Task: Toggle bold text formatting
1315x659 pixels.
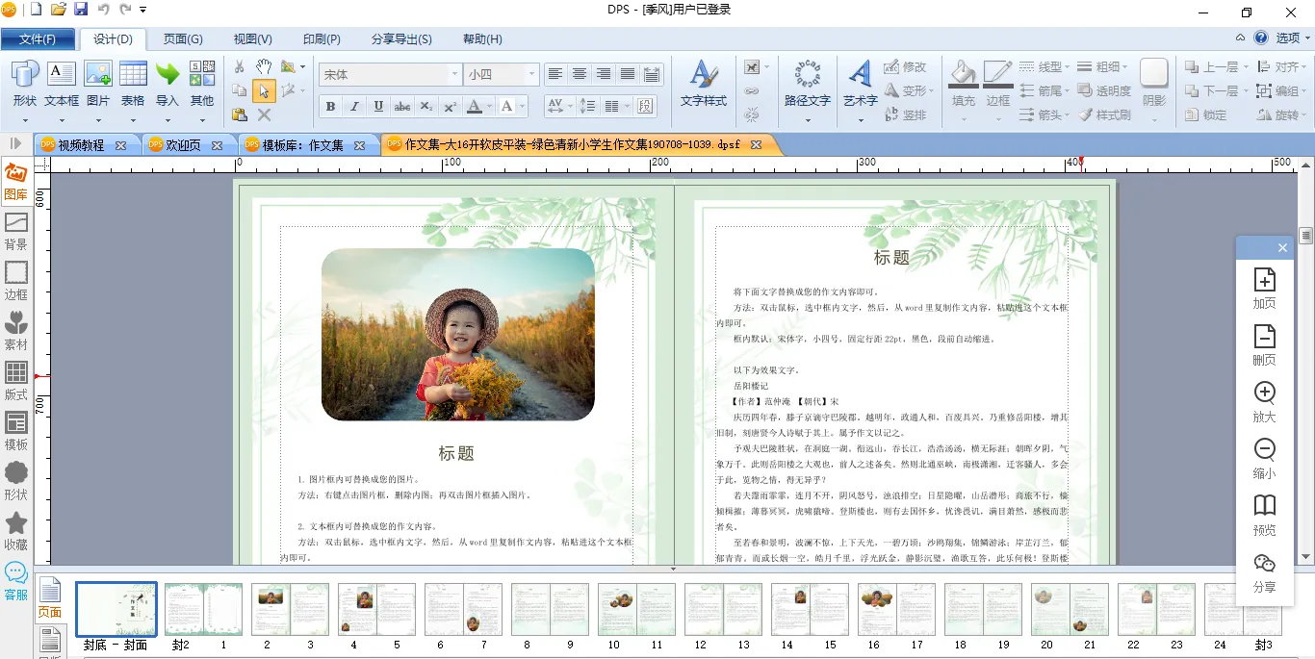Action: tap(330, 106)
